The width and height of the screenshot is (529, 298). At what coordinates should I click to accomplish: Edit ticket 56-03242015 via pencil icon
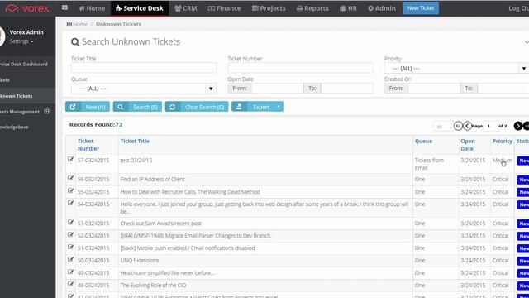tap(70, 178)
